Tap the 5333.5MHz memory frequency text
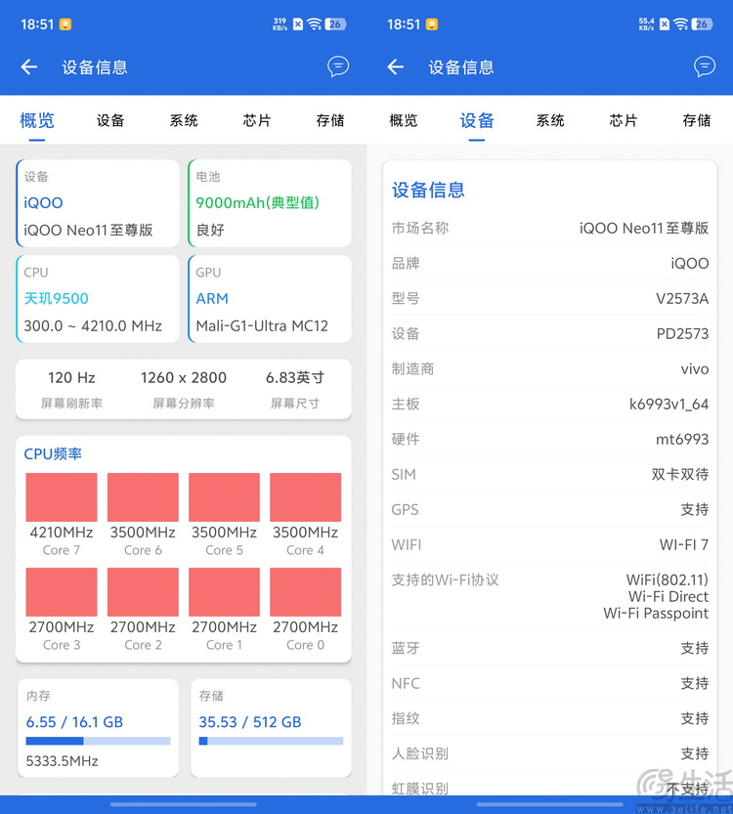The width and height of the screenshot is (733, 814). [63, 761]
